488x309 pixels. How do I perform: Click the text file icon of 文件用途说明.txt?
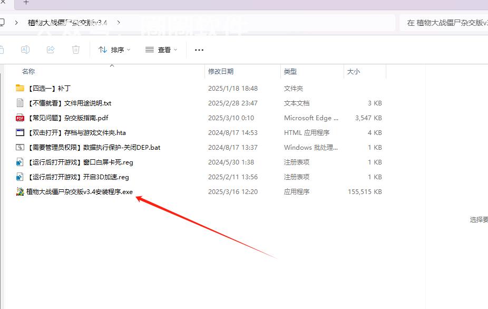coord(20,103)
